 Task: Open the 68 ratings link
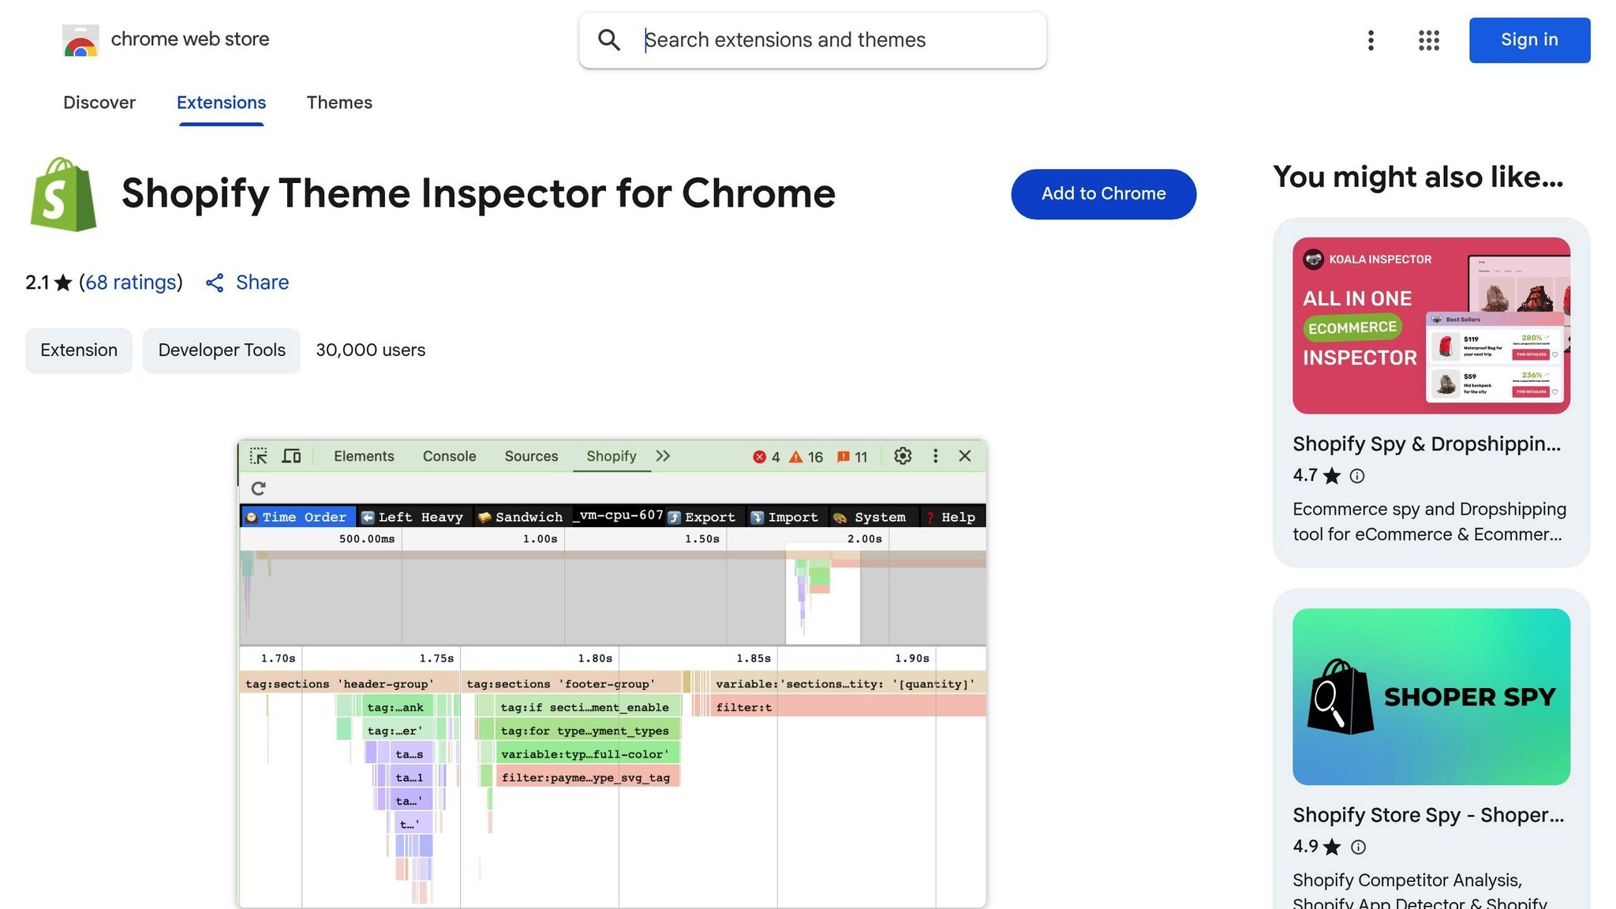(130, 282)
